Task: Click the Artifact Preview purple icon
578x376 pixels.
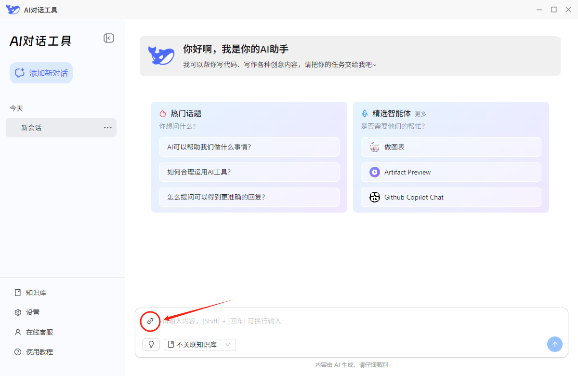Action: point(375,172)
